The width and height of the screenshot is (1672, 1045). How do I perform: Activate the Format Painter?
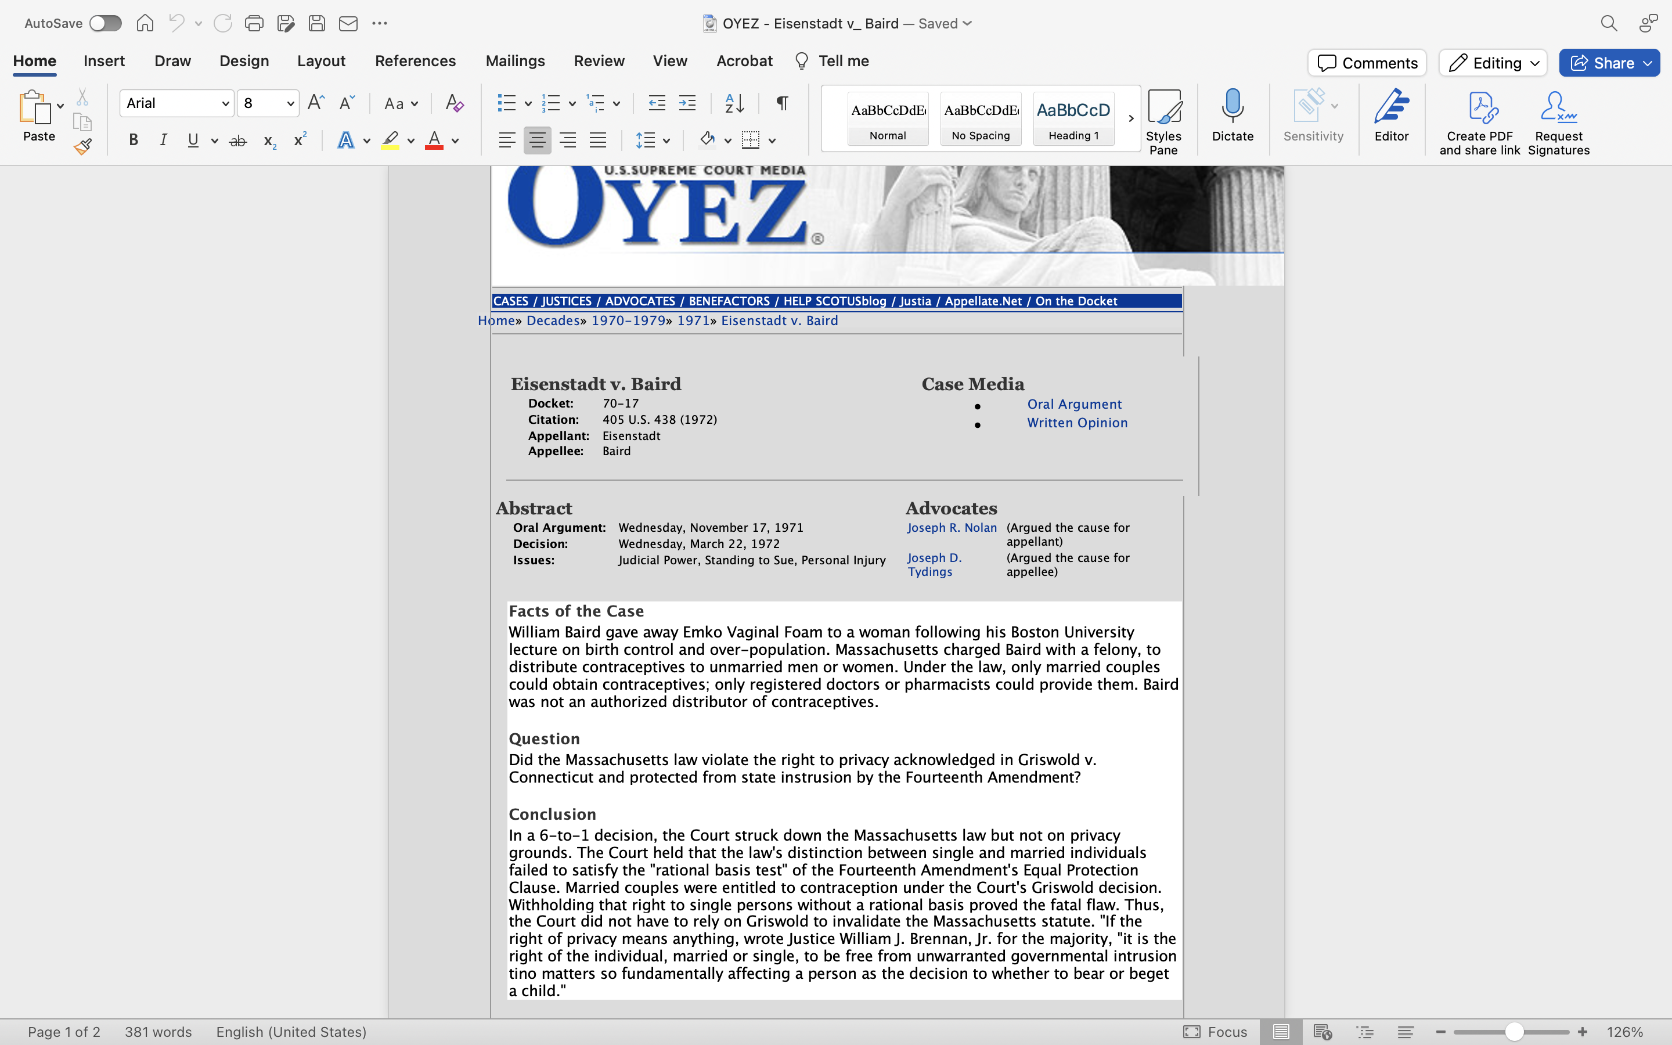pos(83,146)
